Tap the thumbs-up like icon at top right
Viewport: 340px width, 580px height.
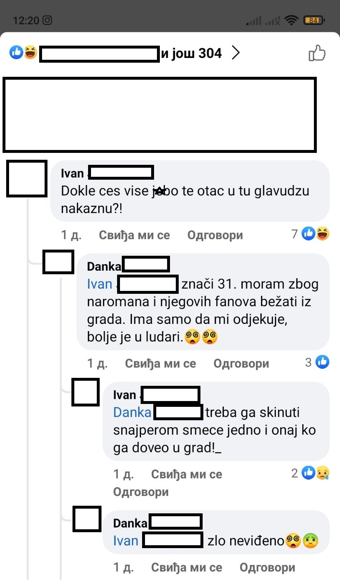317,53
